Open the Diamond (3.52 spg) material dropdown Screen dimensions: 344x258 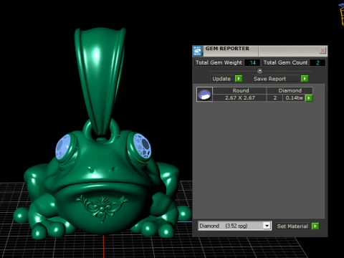pyautogui.click(x=234, y=226)
